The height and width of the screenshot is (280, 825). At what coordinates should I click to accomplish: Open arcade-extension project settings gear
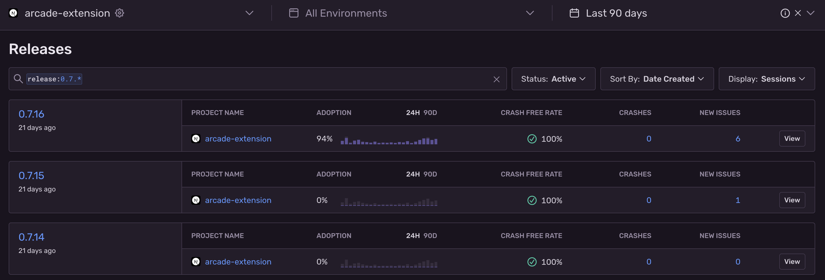(120, 13)
